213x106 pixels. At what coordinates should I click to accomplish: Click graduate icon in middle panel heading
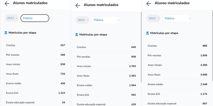tap(77, 34)
